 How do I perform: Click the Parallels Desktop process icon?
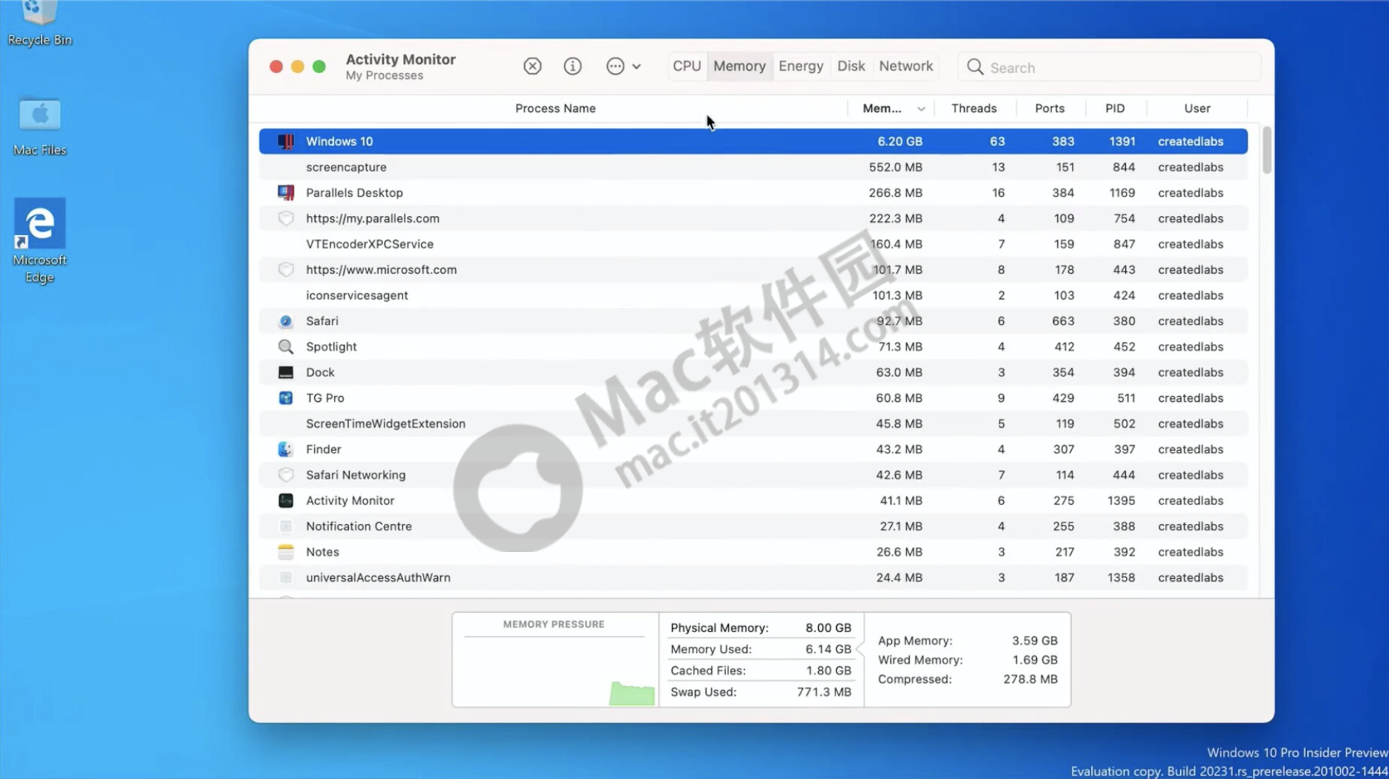point(286,193)
